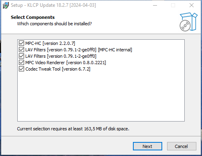
Task: Disable the MPC Video Renderer checkbox
Action: [x=21, y=63]
